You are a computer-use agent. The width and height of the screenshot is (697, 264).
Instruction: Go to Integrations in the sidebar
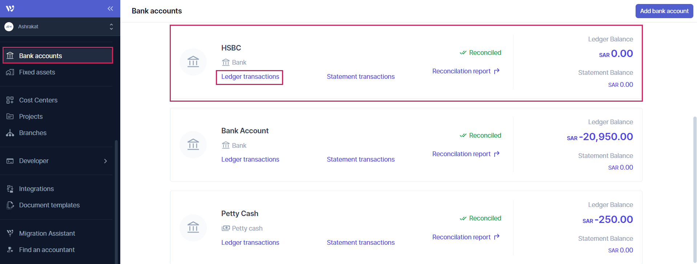point(36,189)
